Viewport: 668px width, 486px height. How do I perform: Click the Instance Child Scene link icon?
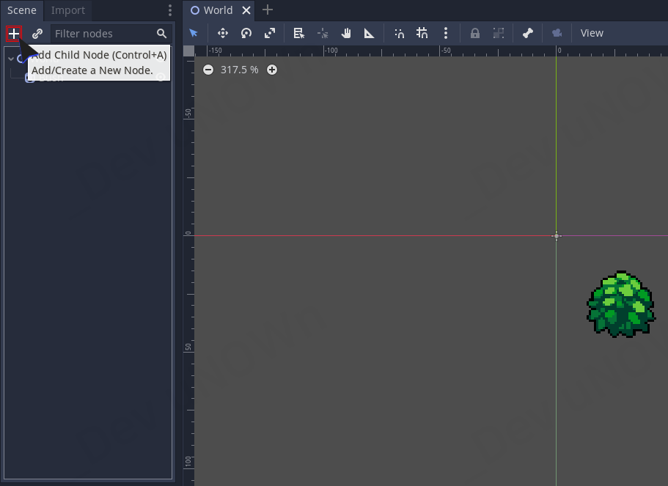[37, 33]
